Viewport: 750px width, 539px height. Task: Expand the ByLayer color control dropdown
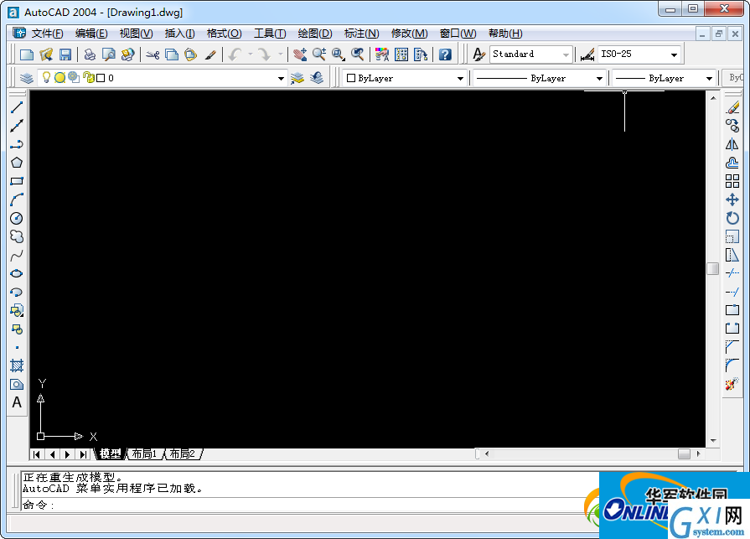pyautogui.click(x=460, y=79)
